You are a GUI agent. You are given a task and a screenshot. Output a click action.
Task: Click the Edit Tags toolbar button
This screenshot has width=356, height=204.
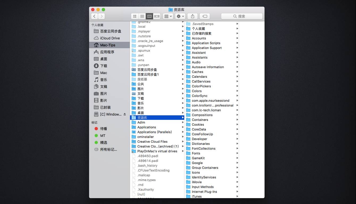[x=205, y=16]
